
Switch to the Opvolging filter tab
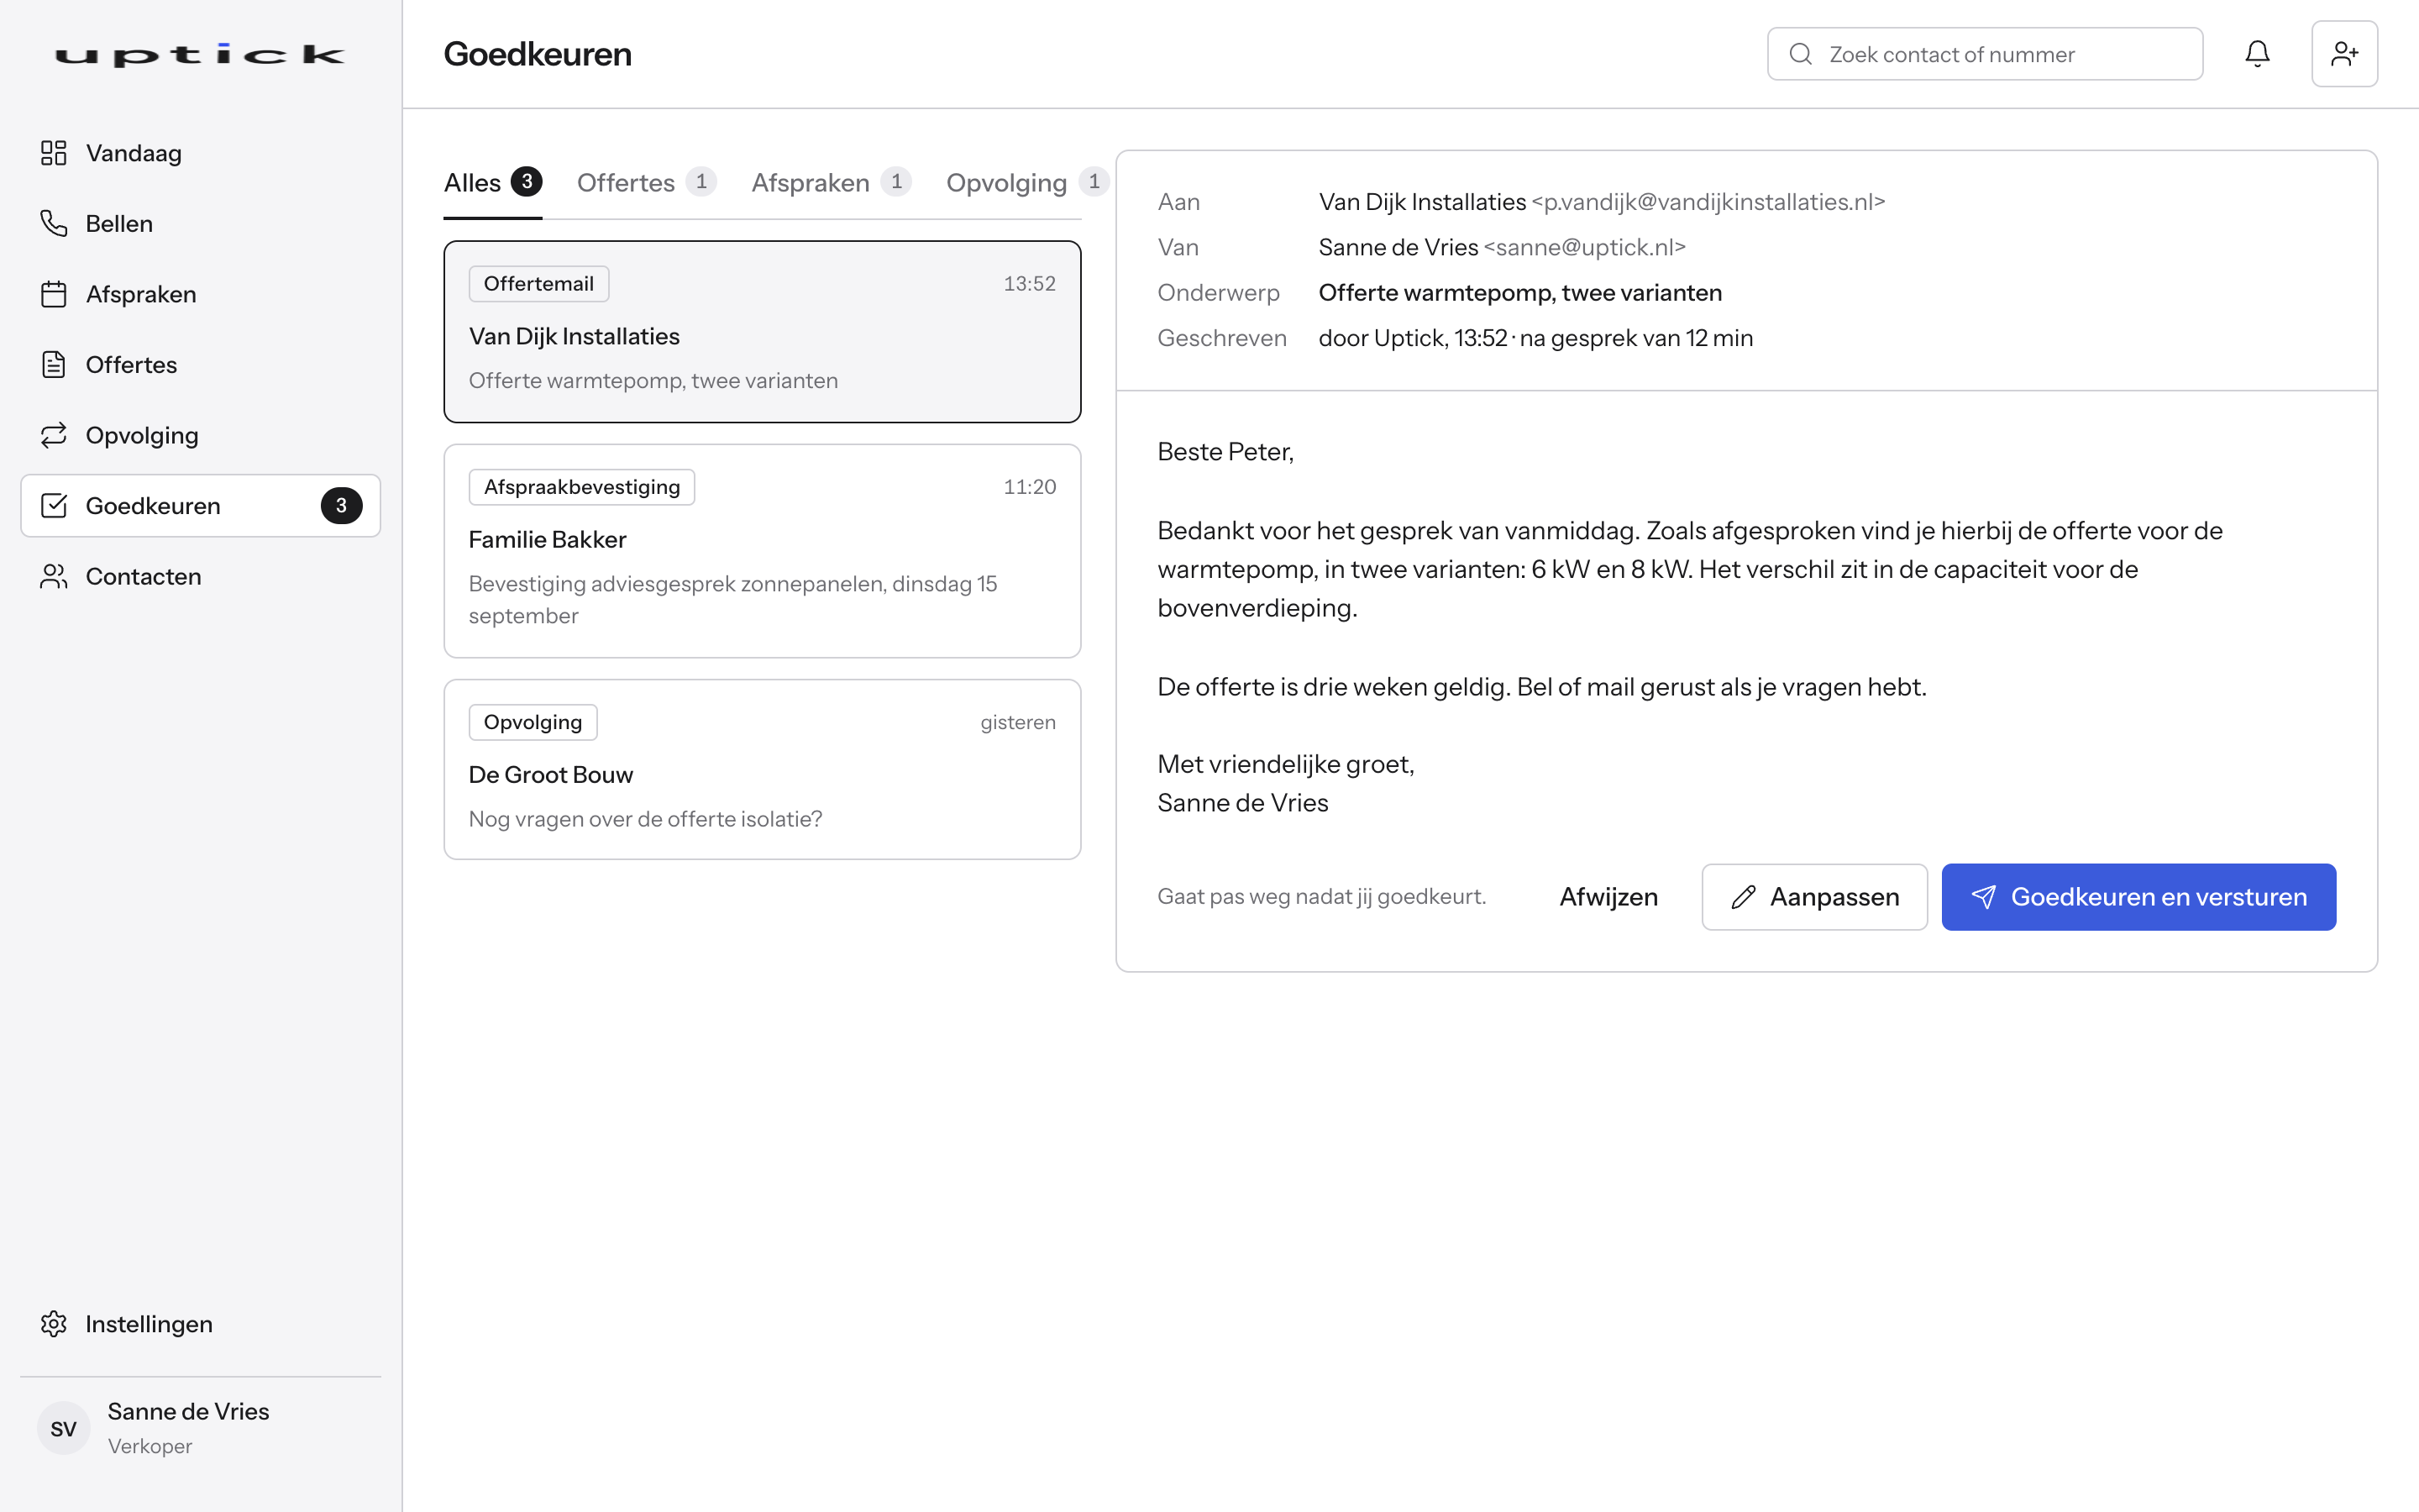pos(1027,183)
